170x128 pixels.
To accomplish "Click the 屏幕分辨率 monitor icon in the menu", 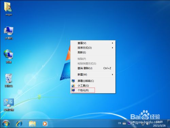I will tap(73, 81).
